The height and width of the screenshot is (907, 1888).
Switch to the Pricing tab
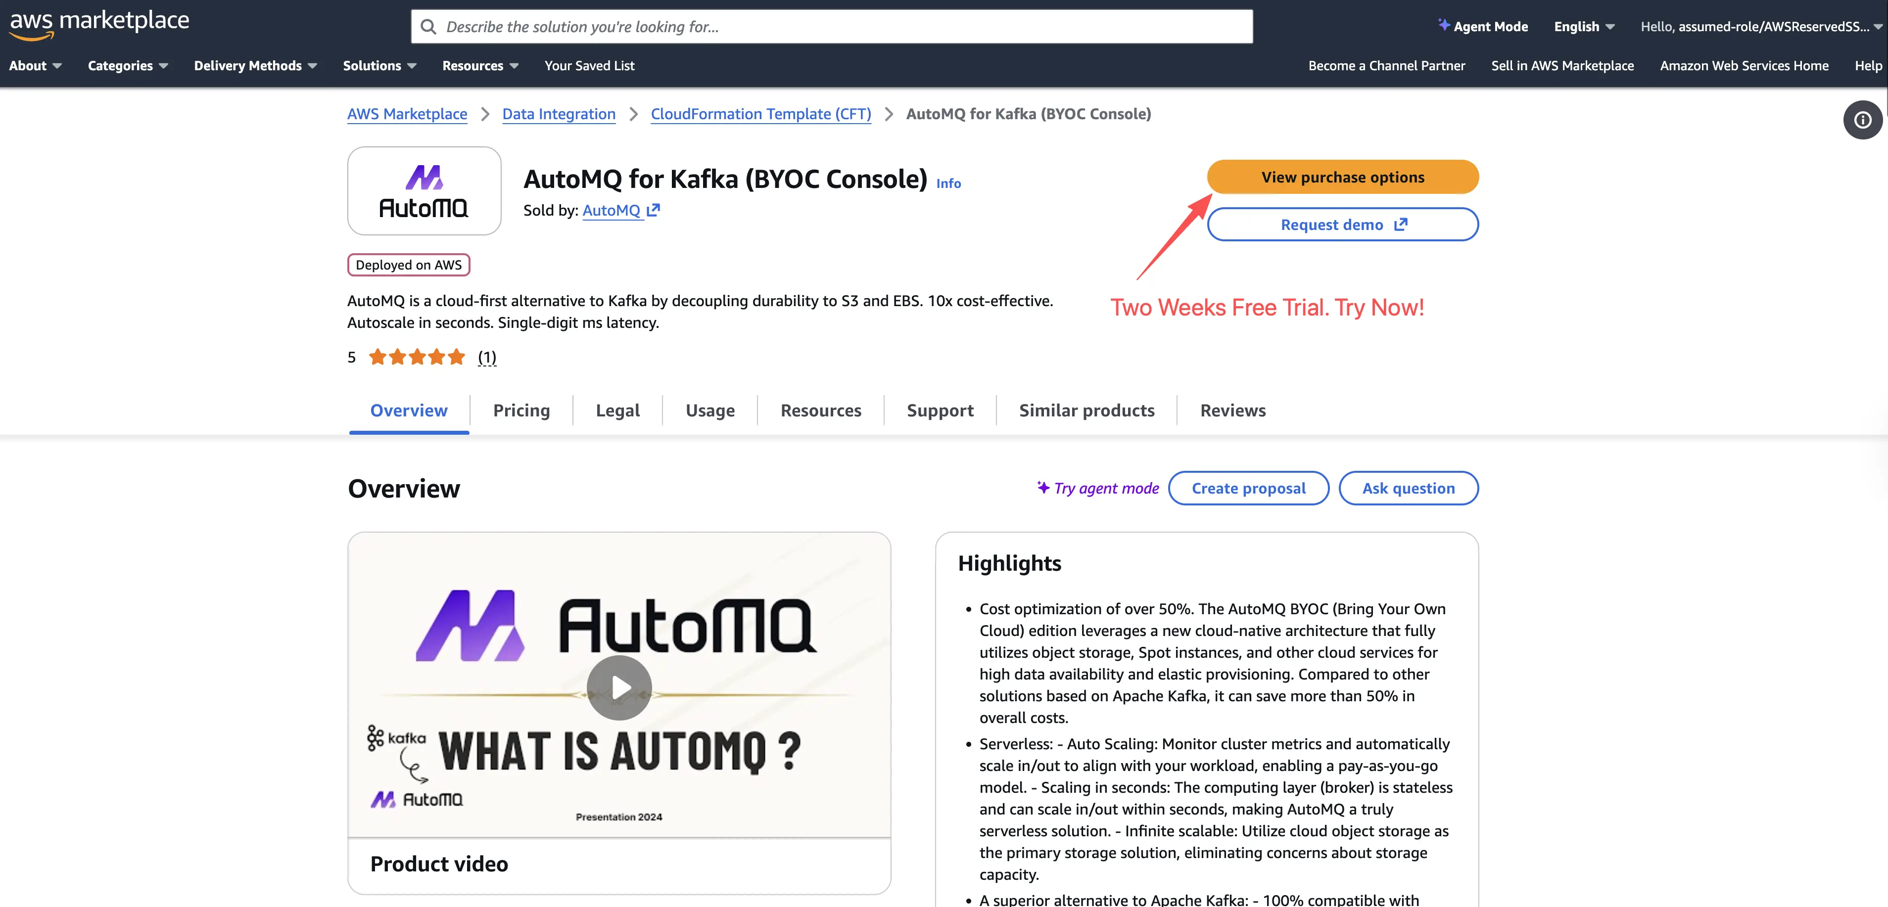(521, 410)
